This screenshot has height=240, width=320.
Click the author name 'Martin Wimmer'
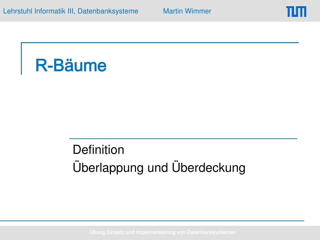pos(187,11)
